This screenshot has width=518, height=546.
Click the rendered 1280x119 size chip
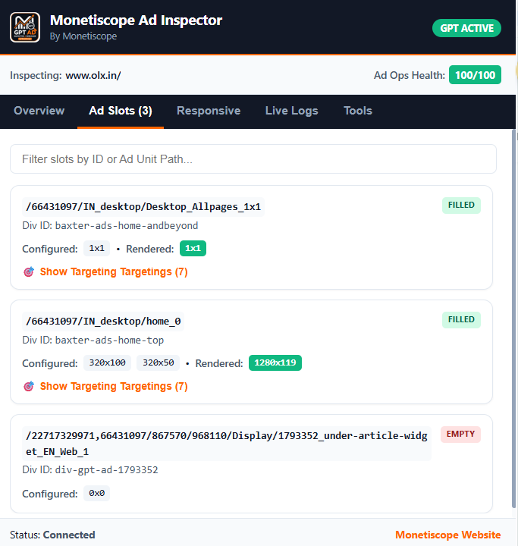click(x=275, y=362)
